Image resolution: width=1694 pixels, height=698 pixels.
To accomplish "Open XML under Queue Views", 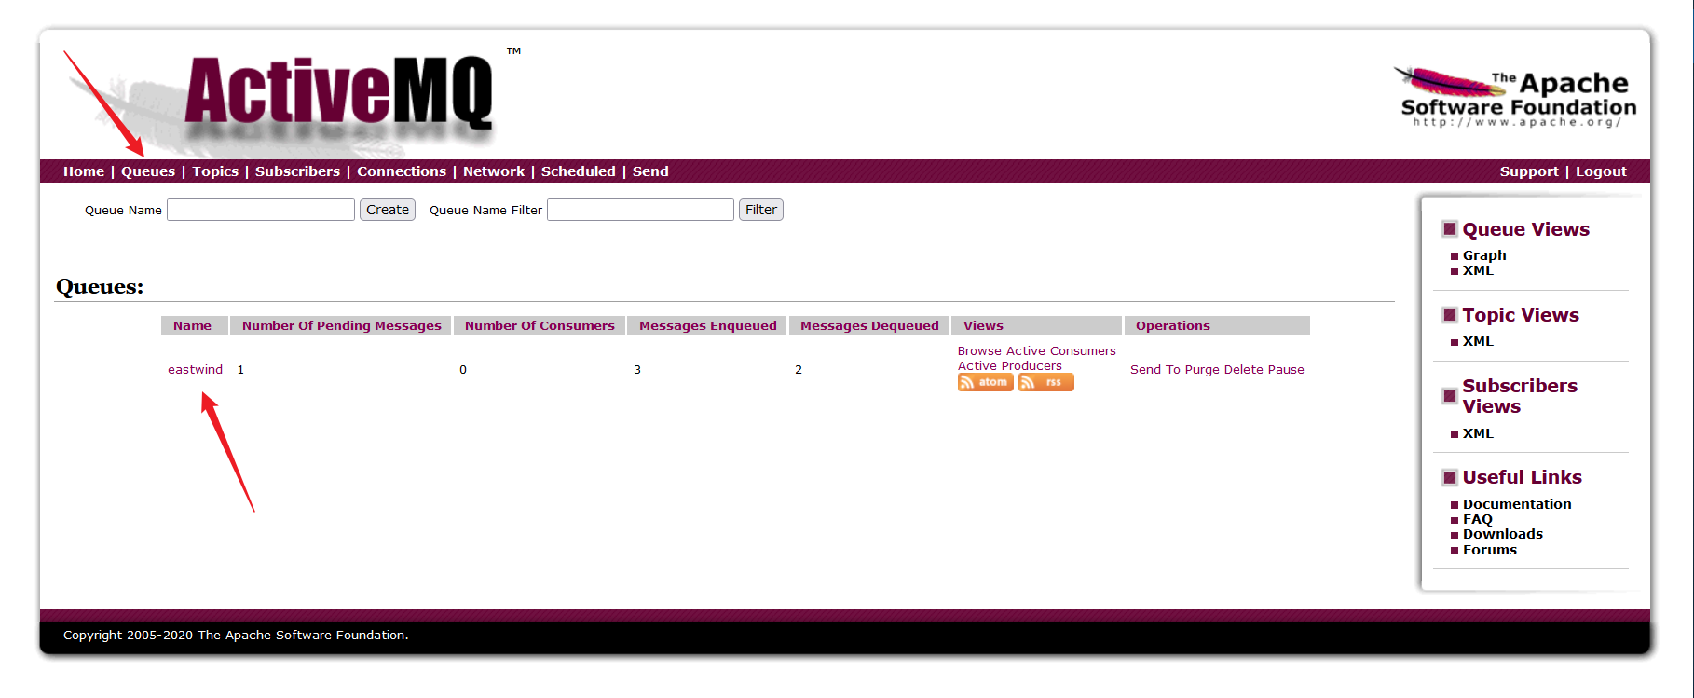I will tap(1478, 270).
